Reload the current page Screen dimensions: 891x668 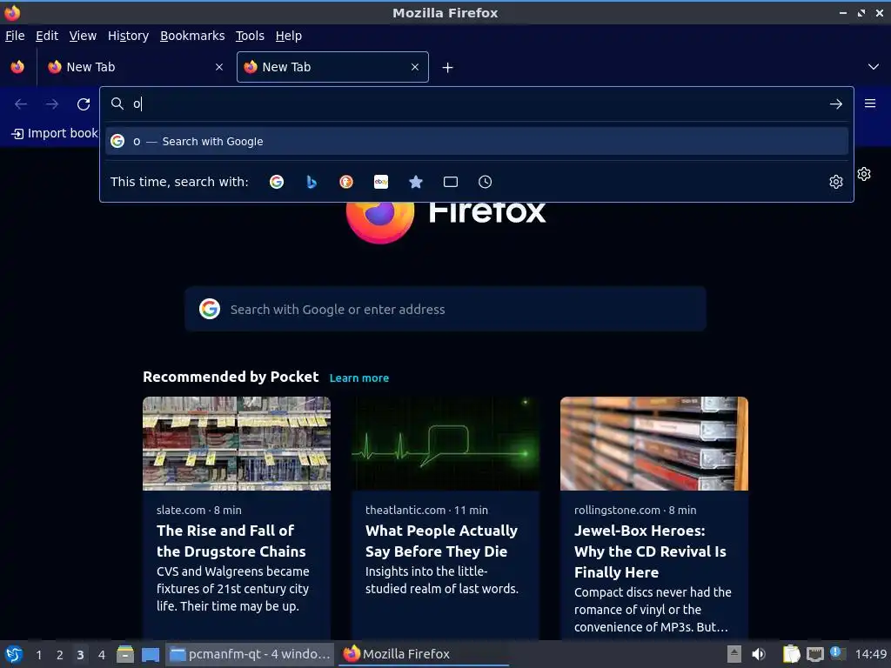84,104
